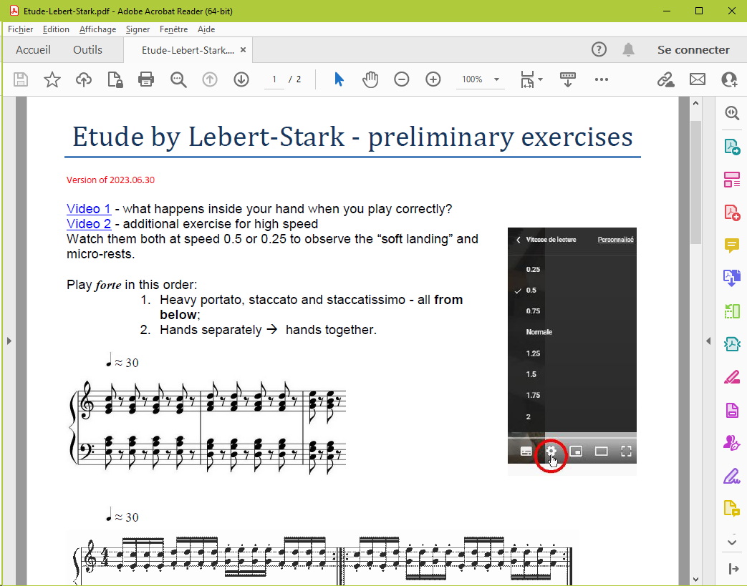Click the Print file icon
Viewport: 747px width, 586px height.
[x=147, y=79]
